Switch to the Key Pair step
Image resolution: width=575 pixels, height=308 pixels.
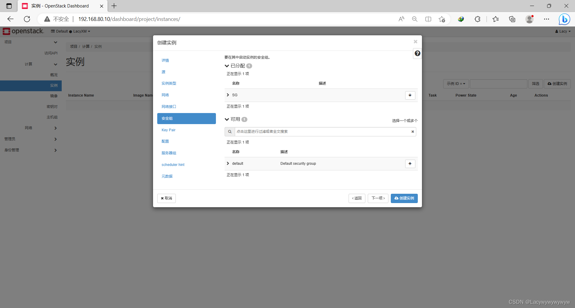coord(168,130)
